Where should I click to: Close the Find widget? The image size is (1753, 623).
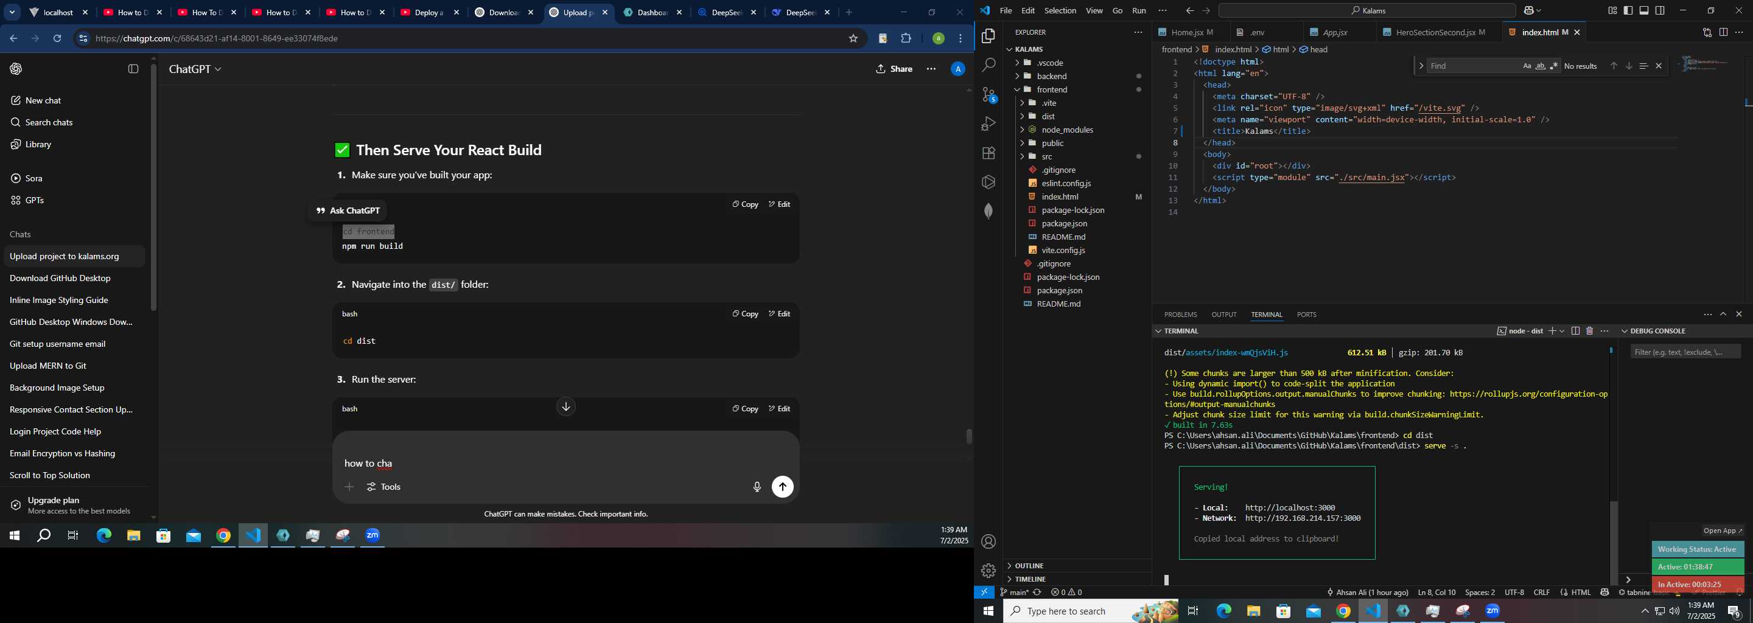1659,66
